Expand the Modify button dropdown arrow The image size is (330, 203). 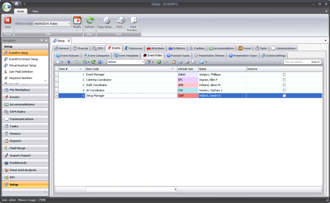77,30
